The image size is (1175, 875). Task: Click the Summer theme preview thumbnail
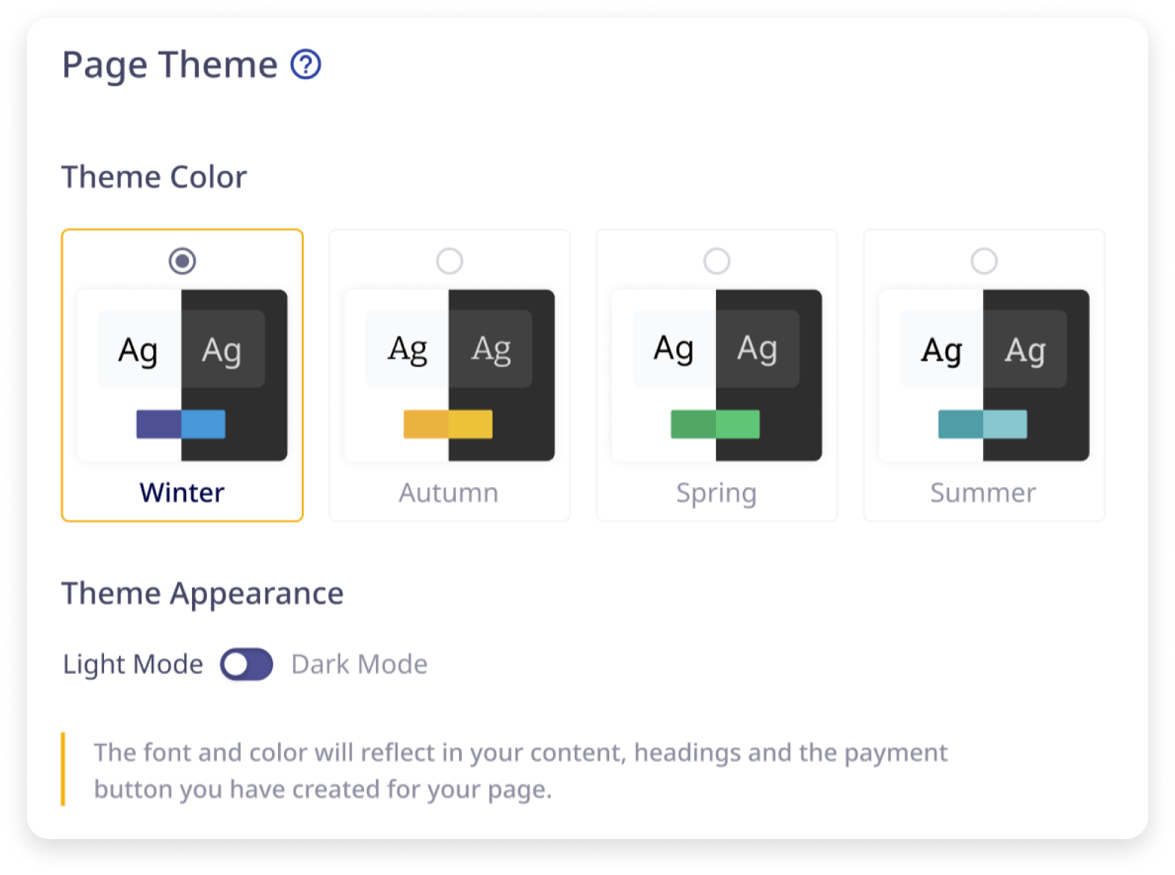pyautogui.click(x=984, y=374)
